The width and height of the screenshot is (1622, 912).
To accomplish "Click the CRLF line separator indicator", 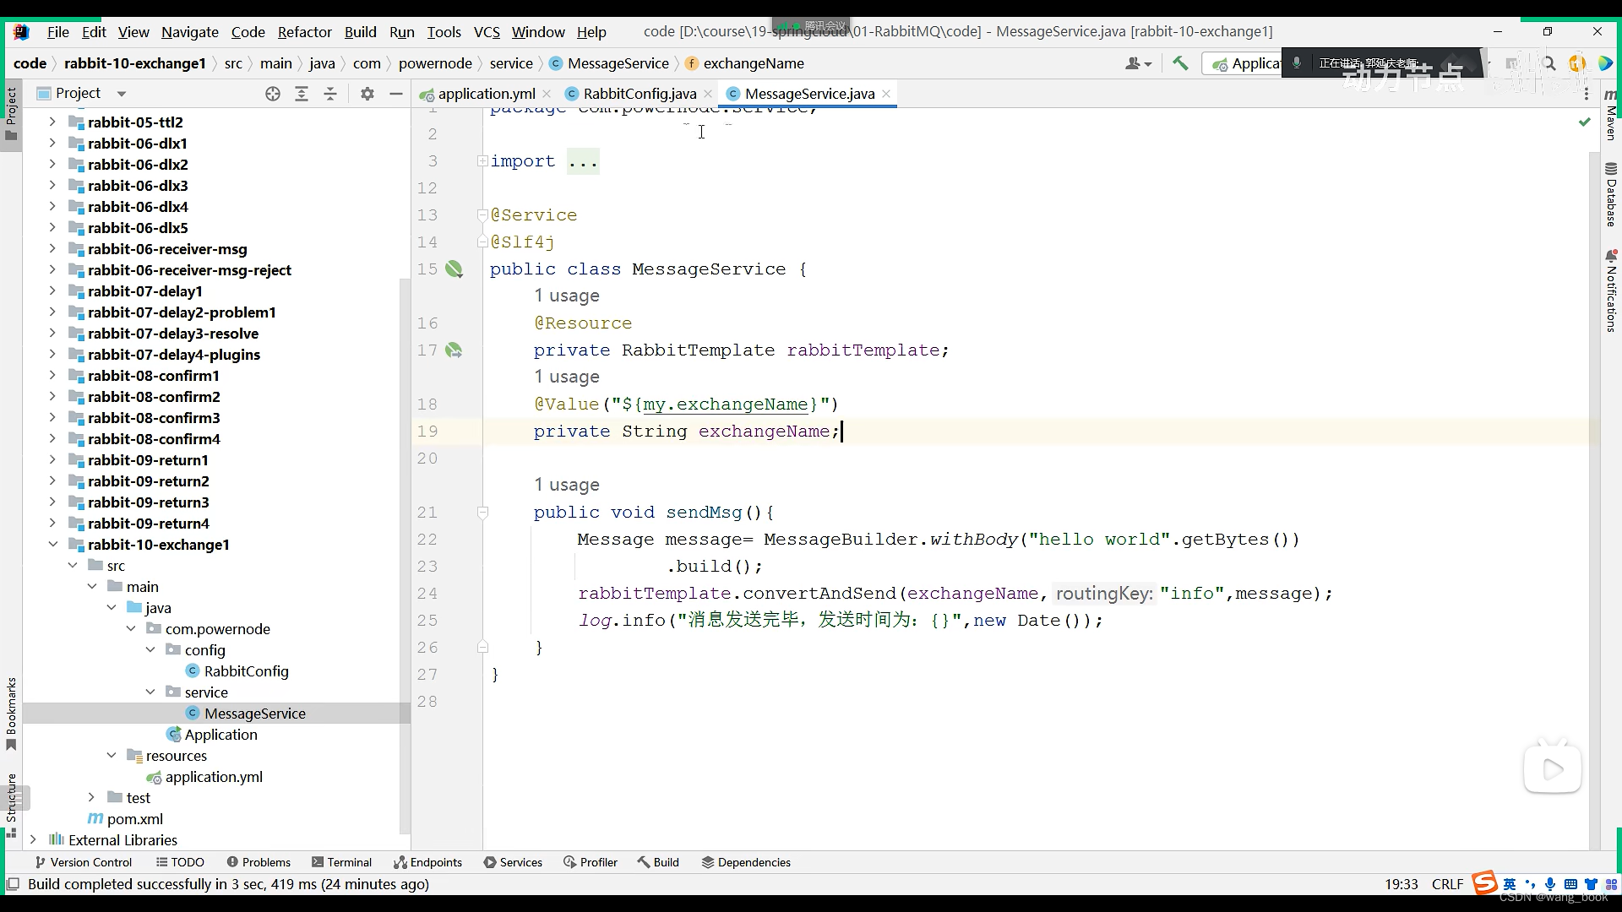I will 1447,884.
